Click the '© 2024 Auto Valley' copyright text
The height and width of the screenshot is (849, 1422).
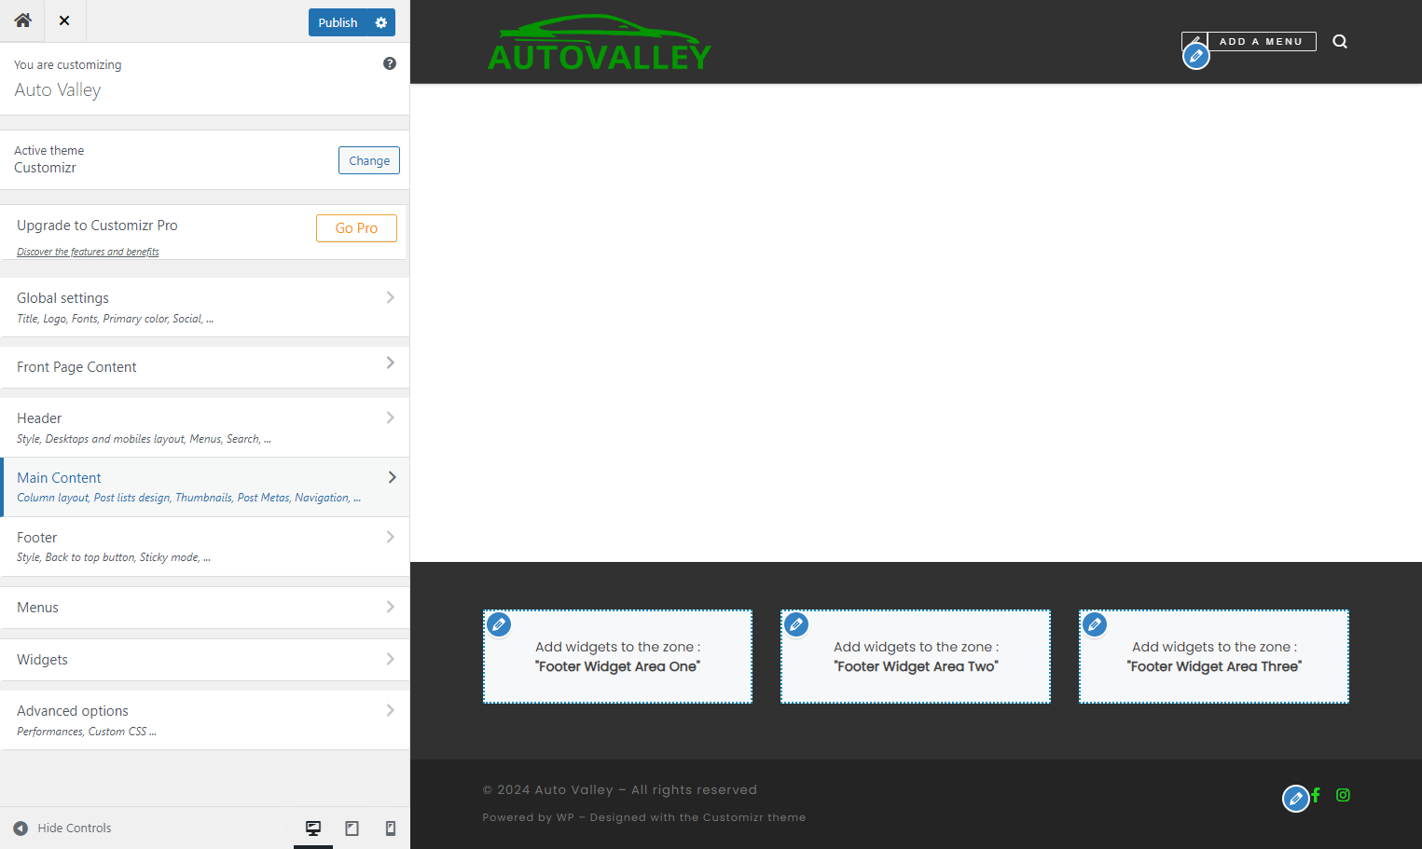[548, 789]
